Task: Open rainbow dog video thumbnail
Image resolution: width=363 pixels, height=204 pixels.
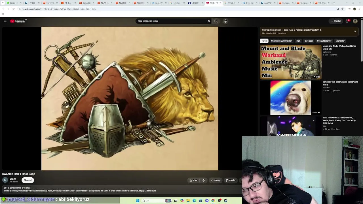Action: coord(291,98)
